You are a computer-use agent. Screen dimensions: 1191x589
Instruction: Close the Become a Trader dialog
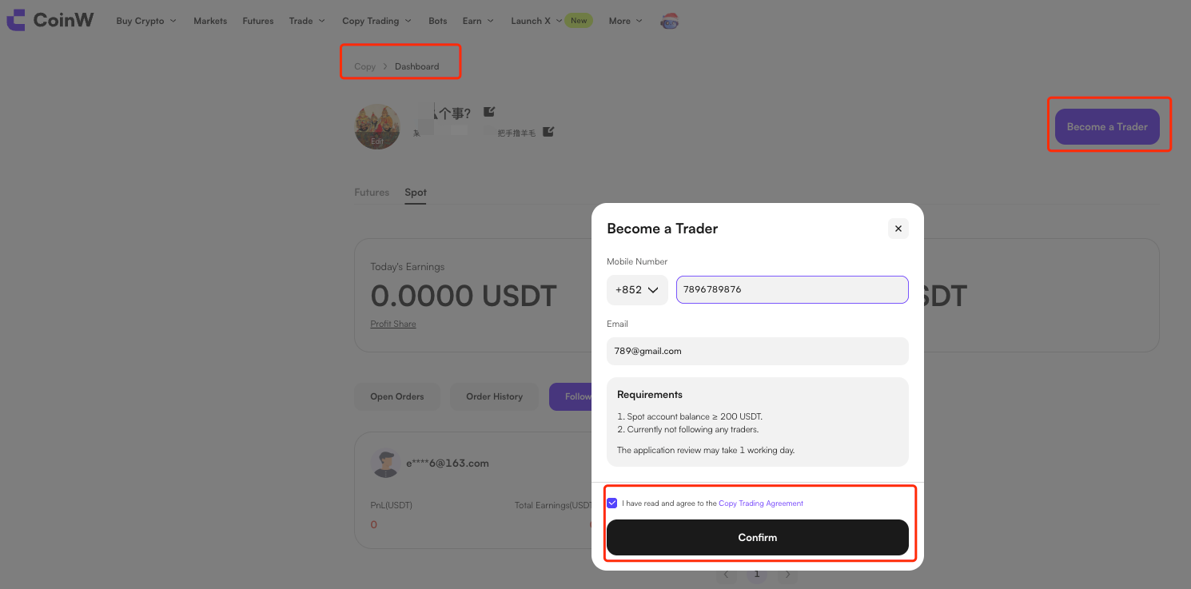coord(898,229)
